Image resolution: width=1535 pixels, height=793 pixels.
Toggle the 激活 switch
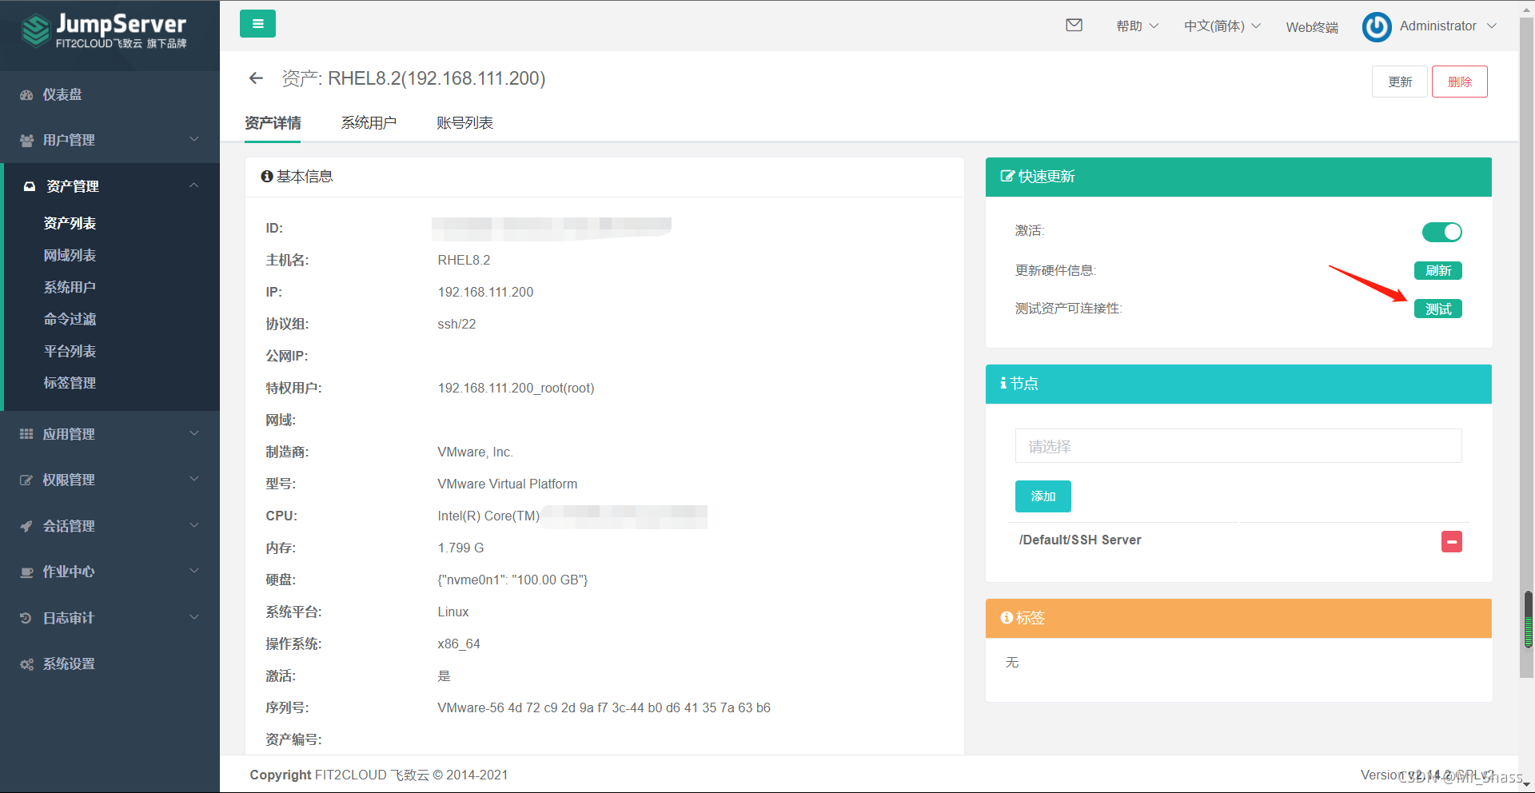point(1442,232)
